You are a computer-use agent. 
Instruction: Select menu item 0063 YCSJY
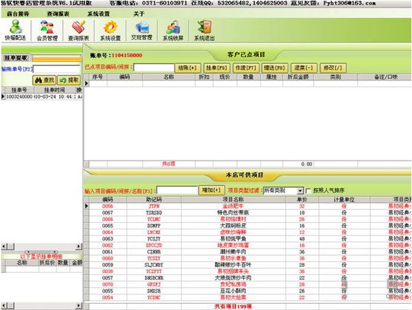pyautogui.click(x=247, y=239)
